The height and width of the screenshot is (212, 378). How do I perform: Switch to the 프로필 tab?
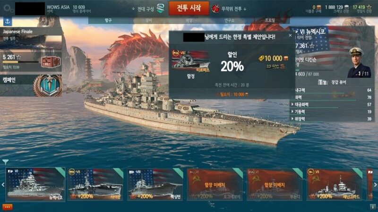tap(270, 20)
